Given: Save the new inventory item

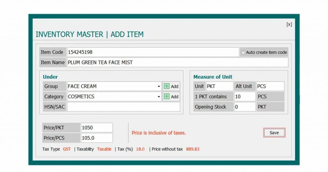Looking at the screenshot, I should (274, 133).
